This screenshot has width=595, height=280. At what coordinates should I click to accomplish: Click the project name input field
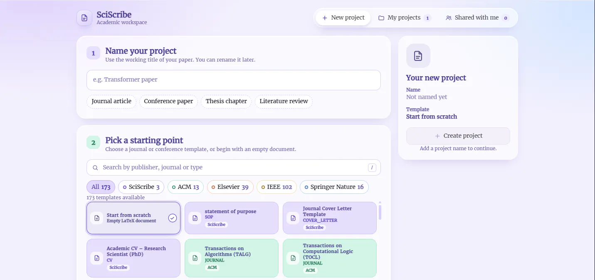tap(234, 80)
